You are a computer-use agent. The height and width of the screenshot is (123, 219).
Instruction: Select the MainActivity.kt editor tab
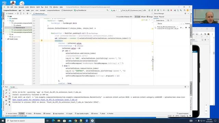pos(40,14)
